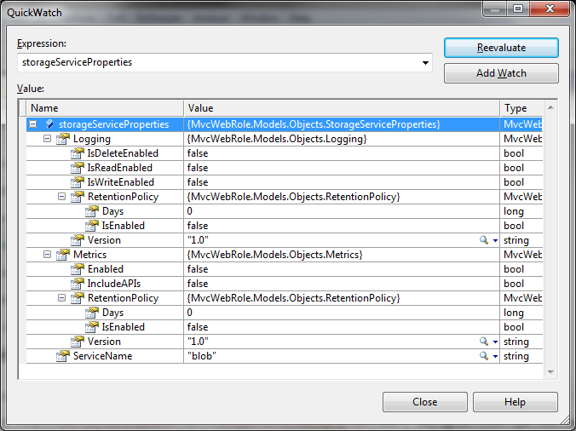Image resolution: width=576 pixels, height=431 pixels.
Task: Click the Help button
Action: (x=515, y=402)
